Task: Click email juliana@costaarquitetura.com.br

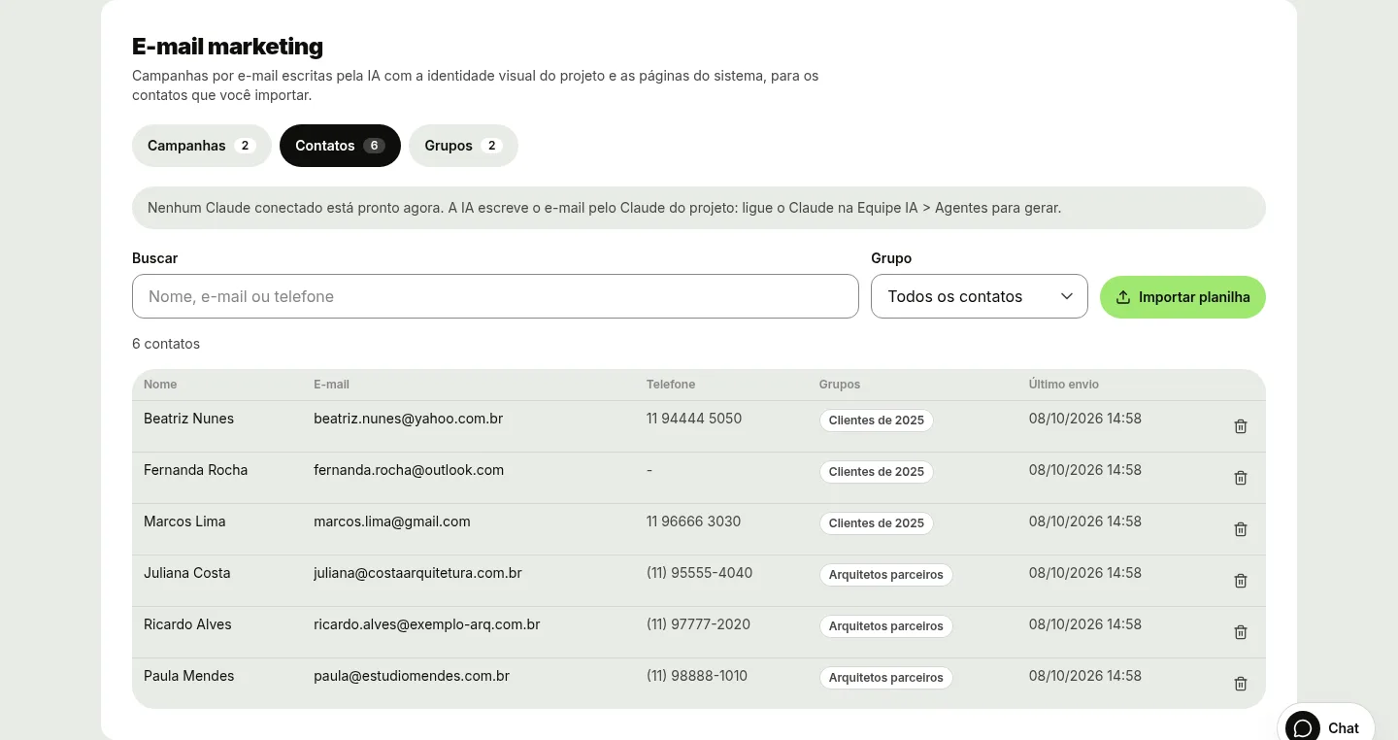Action: 417,573
